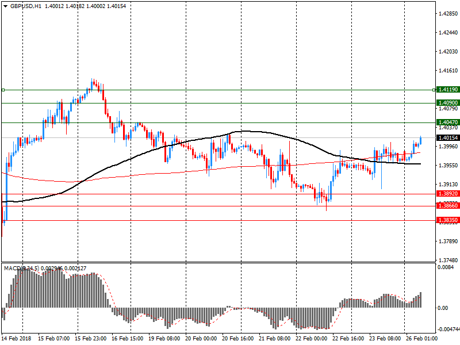Click the 20 Feb 16:00 time axis label
Screen dimensions: 460x345
click(x=238, y=339)
